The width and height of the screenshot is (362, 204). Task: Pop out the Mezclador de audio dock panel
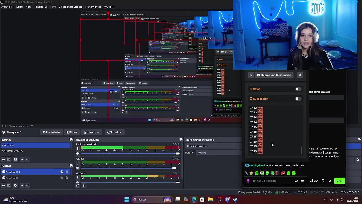pos(181,140)
